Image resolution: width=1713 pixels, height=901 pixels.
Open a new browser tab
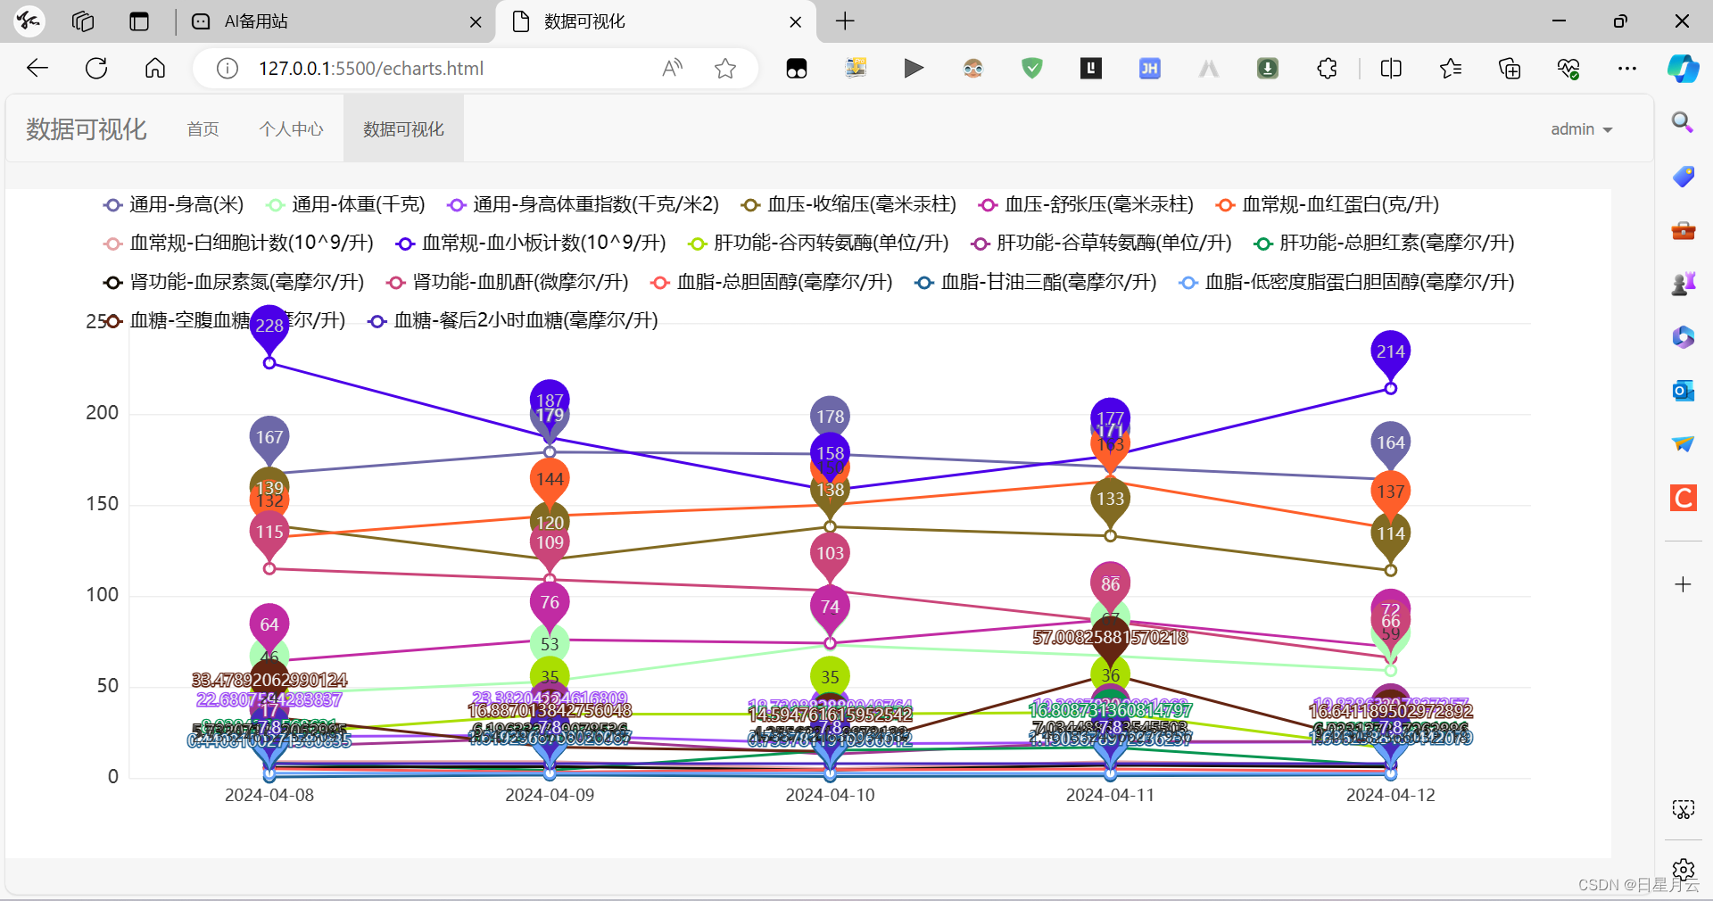coord(845,21)
